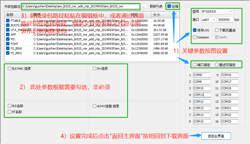This screenshot has height=144, width=250.
Task: Uncheck the 保存LOG checkbox
Action: click(195, 30)
